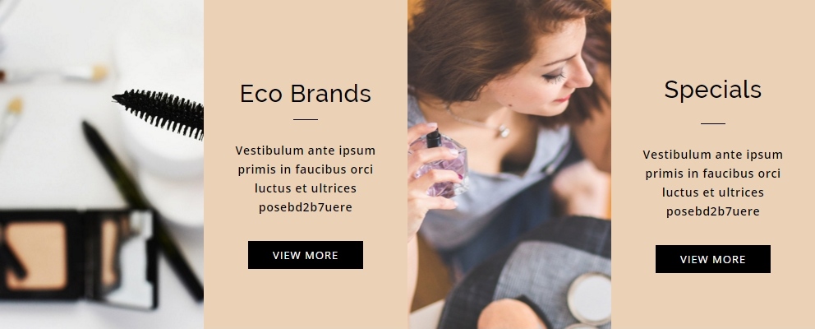Click the woman with perfume photo

pos(509,164)
